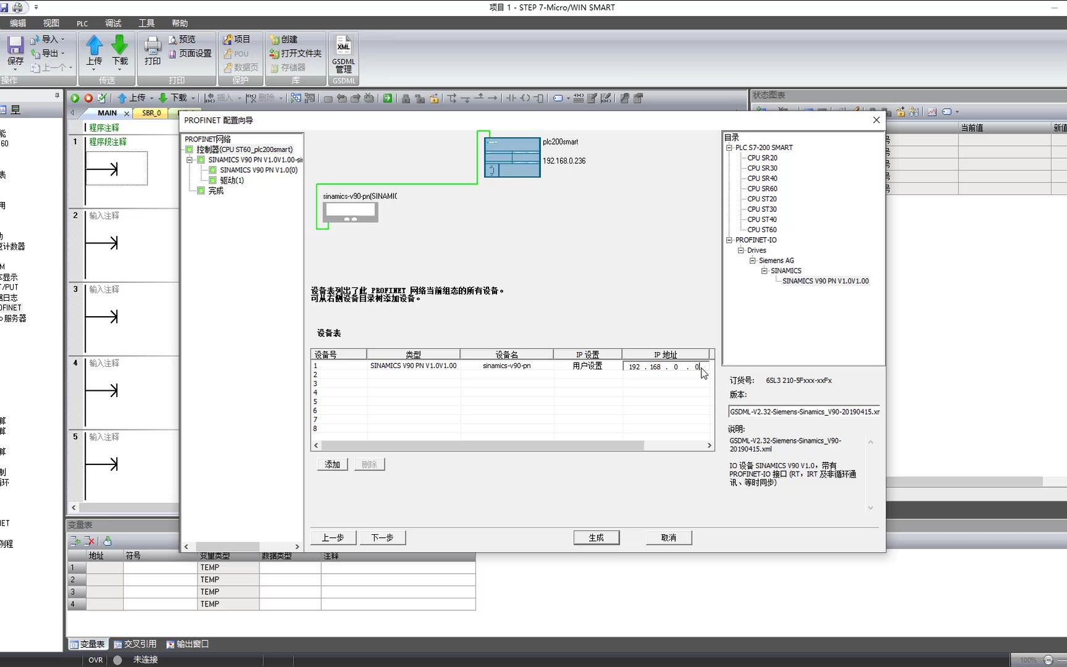The image size is (1067, 667).
Task: Collapse the PLC S7-200 SMART catalog node
Action: pyautogui.click(x=729, y=148)
